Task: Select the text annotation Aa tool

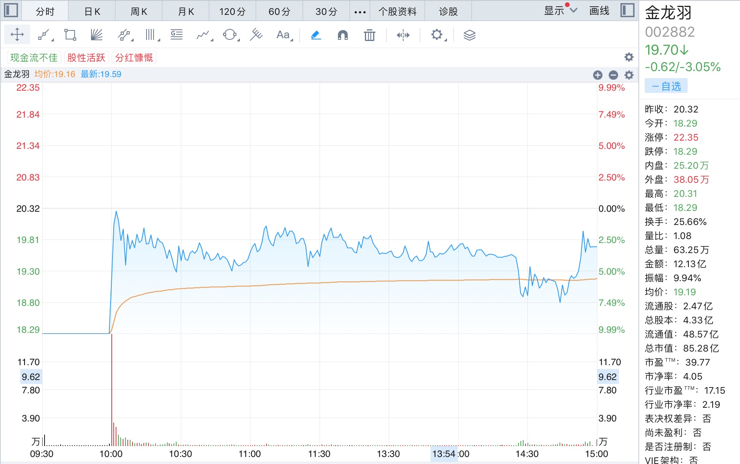Action: [283, 35]
